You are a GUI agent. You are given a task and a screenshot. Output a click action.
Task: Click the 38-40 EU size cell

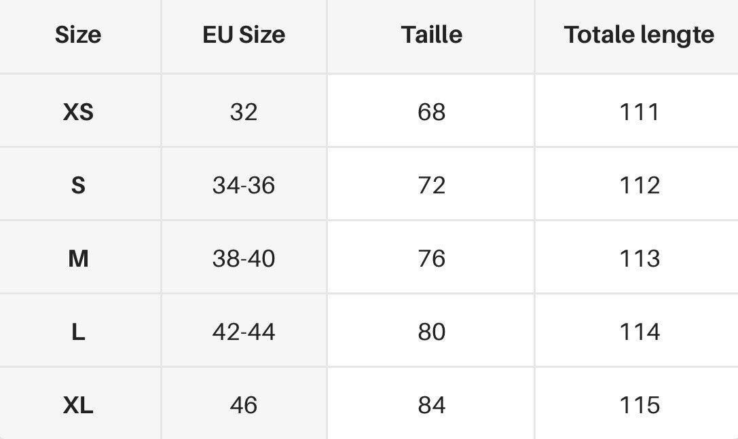(244, 259)
